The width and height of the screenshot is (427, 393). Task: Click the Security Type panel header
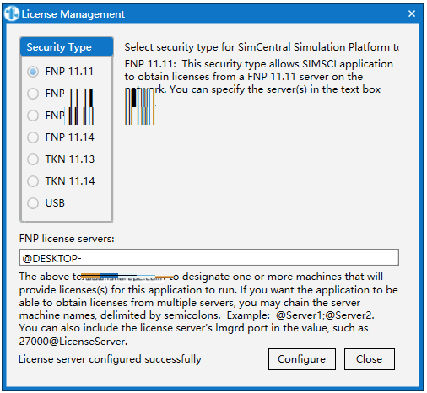click(x=67, y=46)
